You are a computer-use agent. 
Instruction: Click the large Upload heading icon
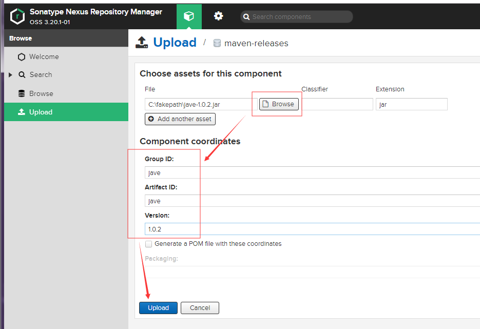(x=142, y=43)
